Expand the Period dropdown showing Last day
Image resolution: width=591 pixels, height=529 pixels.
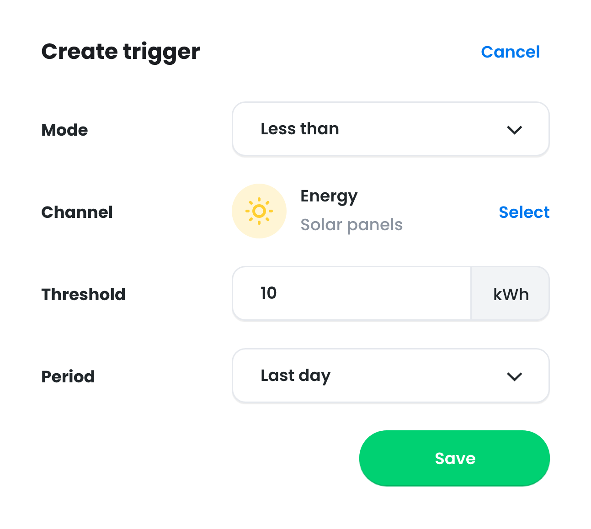click(x=390, y=376)
